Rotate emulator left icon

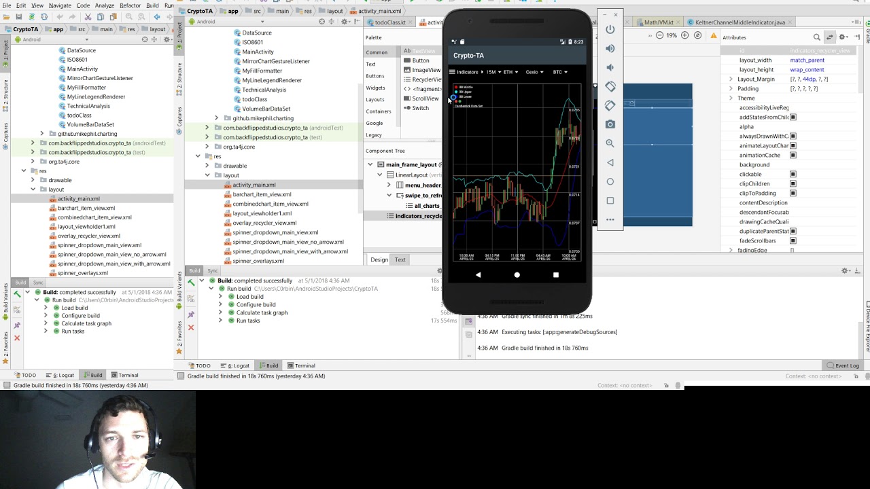point(610,86)
